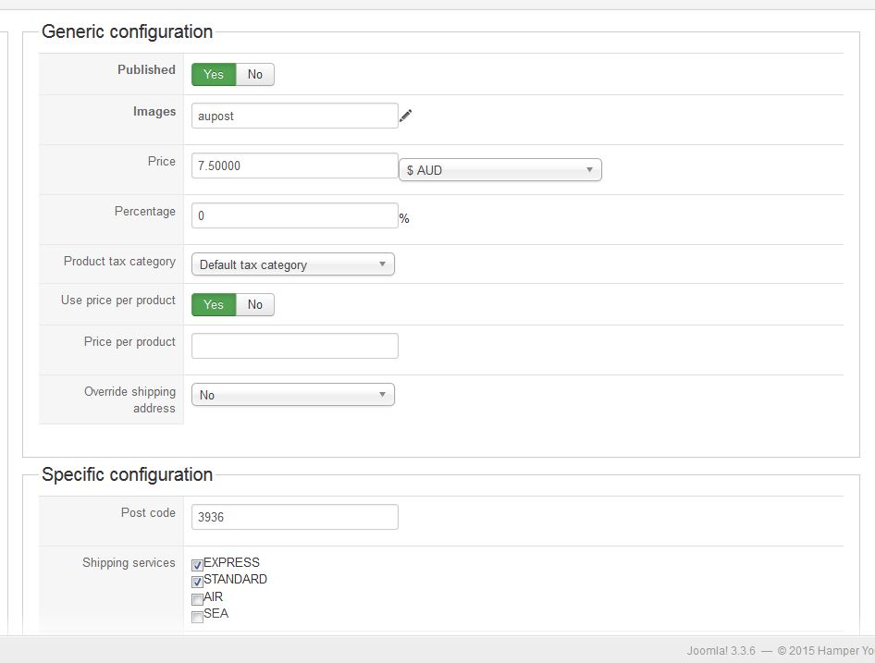Click the Generic configuration heading
This screenshot has width=875, height=663.
(x=128, y=31)
